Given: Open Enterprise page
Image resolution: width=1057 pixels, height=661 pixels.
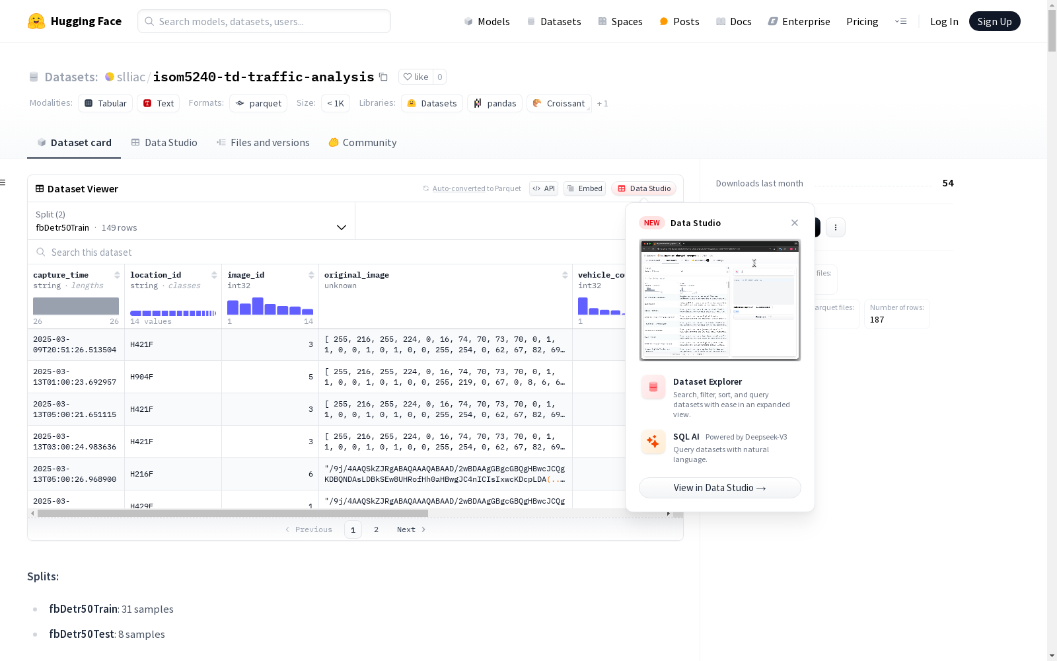Looking at the screenshot, I should click(x=799, y=21).
